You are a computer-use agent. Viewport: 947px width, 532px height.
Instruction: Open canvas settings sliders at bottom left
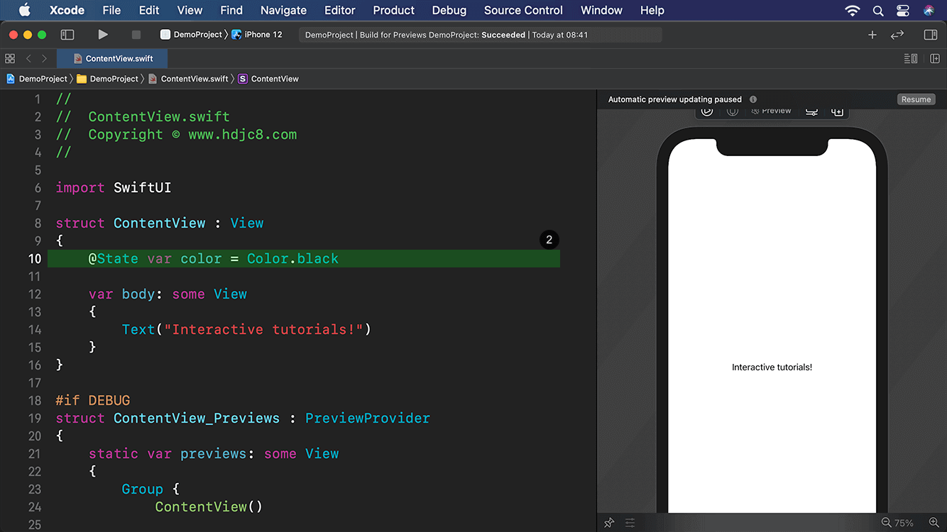(x=630, y=523)
